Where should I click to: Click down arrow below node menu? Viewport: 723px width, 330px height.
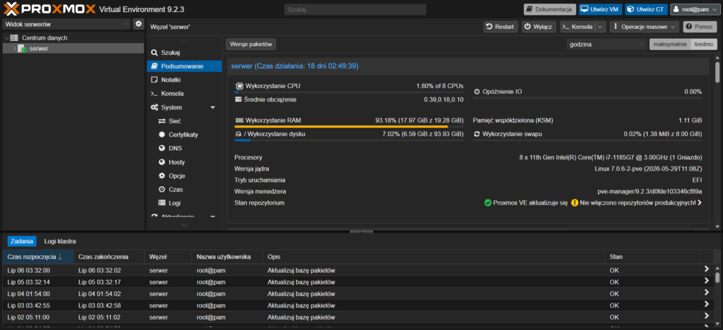pos(184,225)
